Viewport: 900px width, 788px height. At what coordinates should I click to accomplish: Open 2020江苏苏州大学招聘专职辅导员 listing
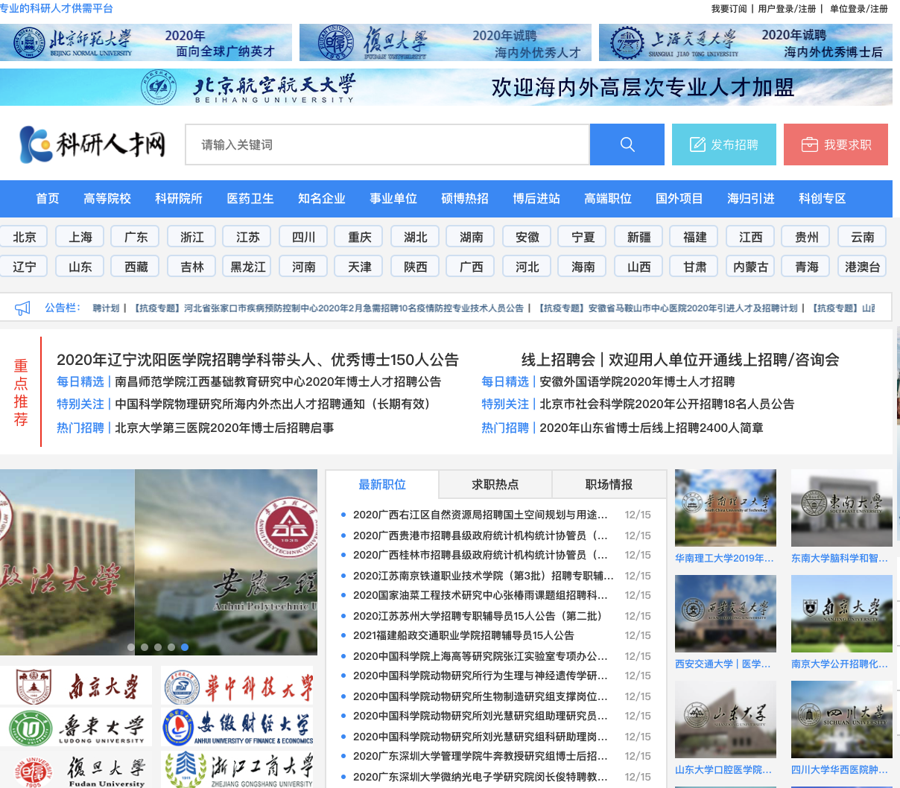coord(478,616)
